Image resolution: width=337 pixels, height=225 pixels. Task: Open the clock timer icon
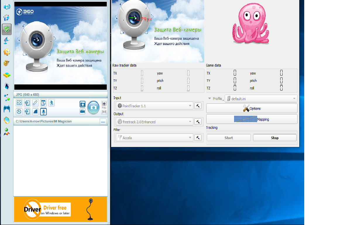click(19, 112)
